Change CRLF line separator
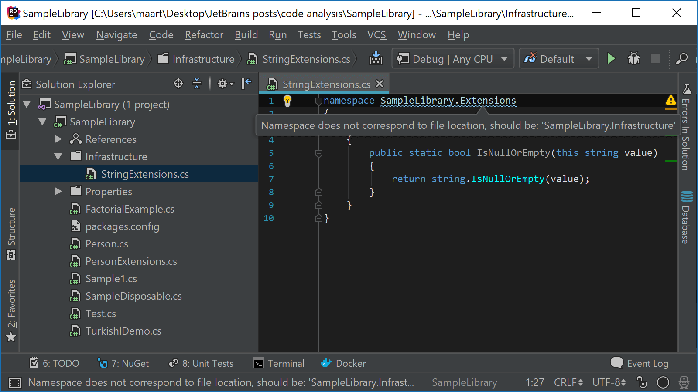 tap(568, 382)
